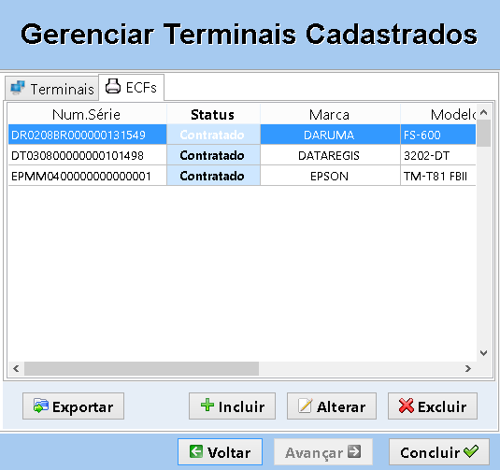500x470 pixels.
Task: Click the horizontal scrollbar right arrow
Action: click(468, 368)
